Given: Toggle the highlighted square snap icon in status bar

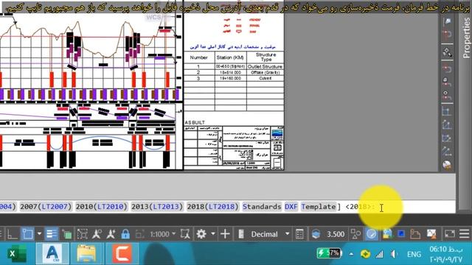Looking at the screenshot, I should tap(27, 234).
